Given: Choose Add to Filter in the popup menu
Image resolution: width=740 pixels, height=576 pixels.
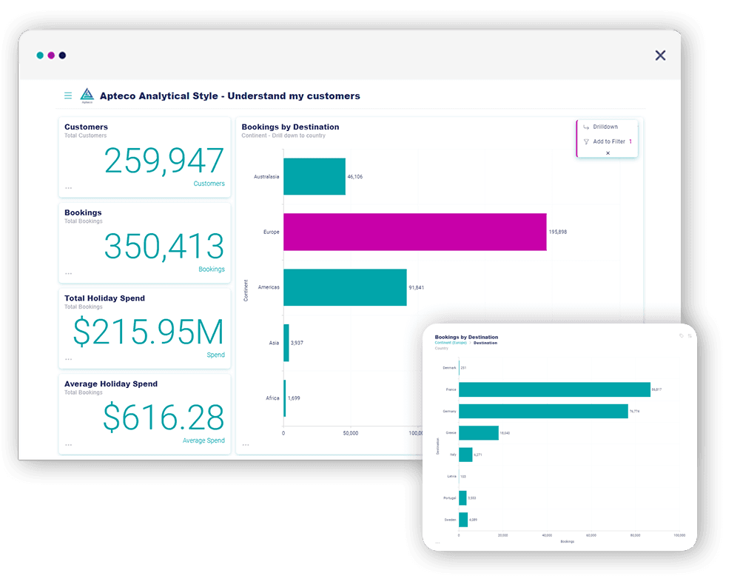Looking at the screenshot, I should pos(608,141).
